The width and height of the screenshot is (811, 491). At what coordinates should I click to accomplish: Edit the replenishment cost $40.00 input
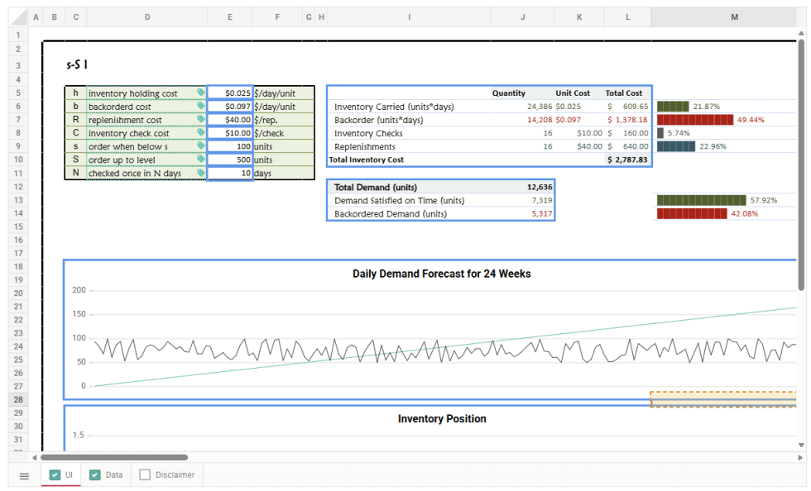[x=230, y=119]
